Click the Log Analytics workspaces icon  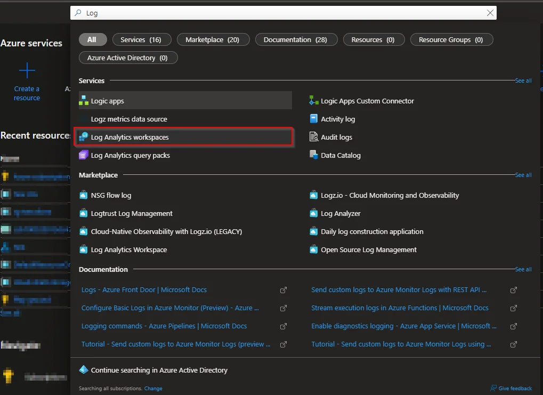(84, 137)
